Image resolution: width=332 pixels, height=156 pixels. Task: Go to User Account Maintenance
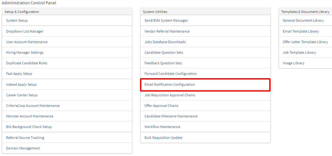tap(27, 42)
